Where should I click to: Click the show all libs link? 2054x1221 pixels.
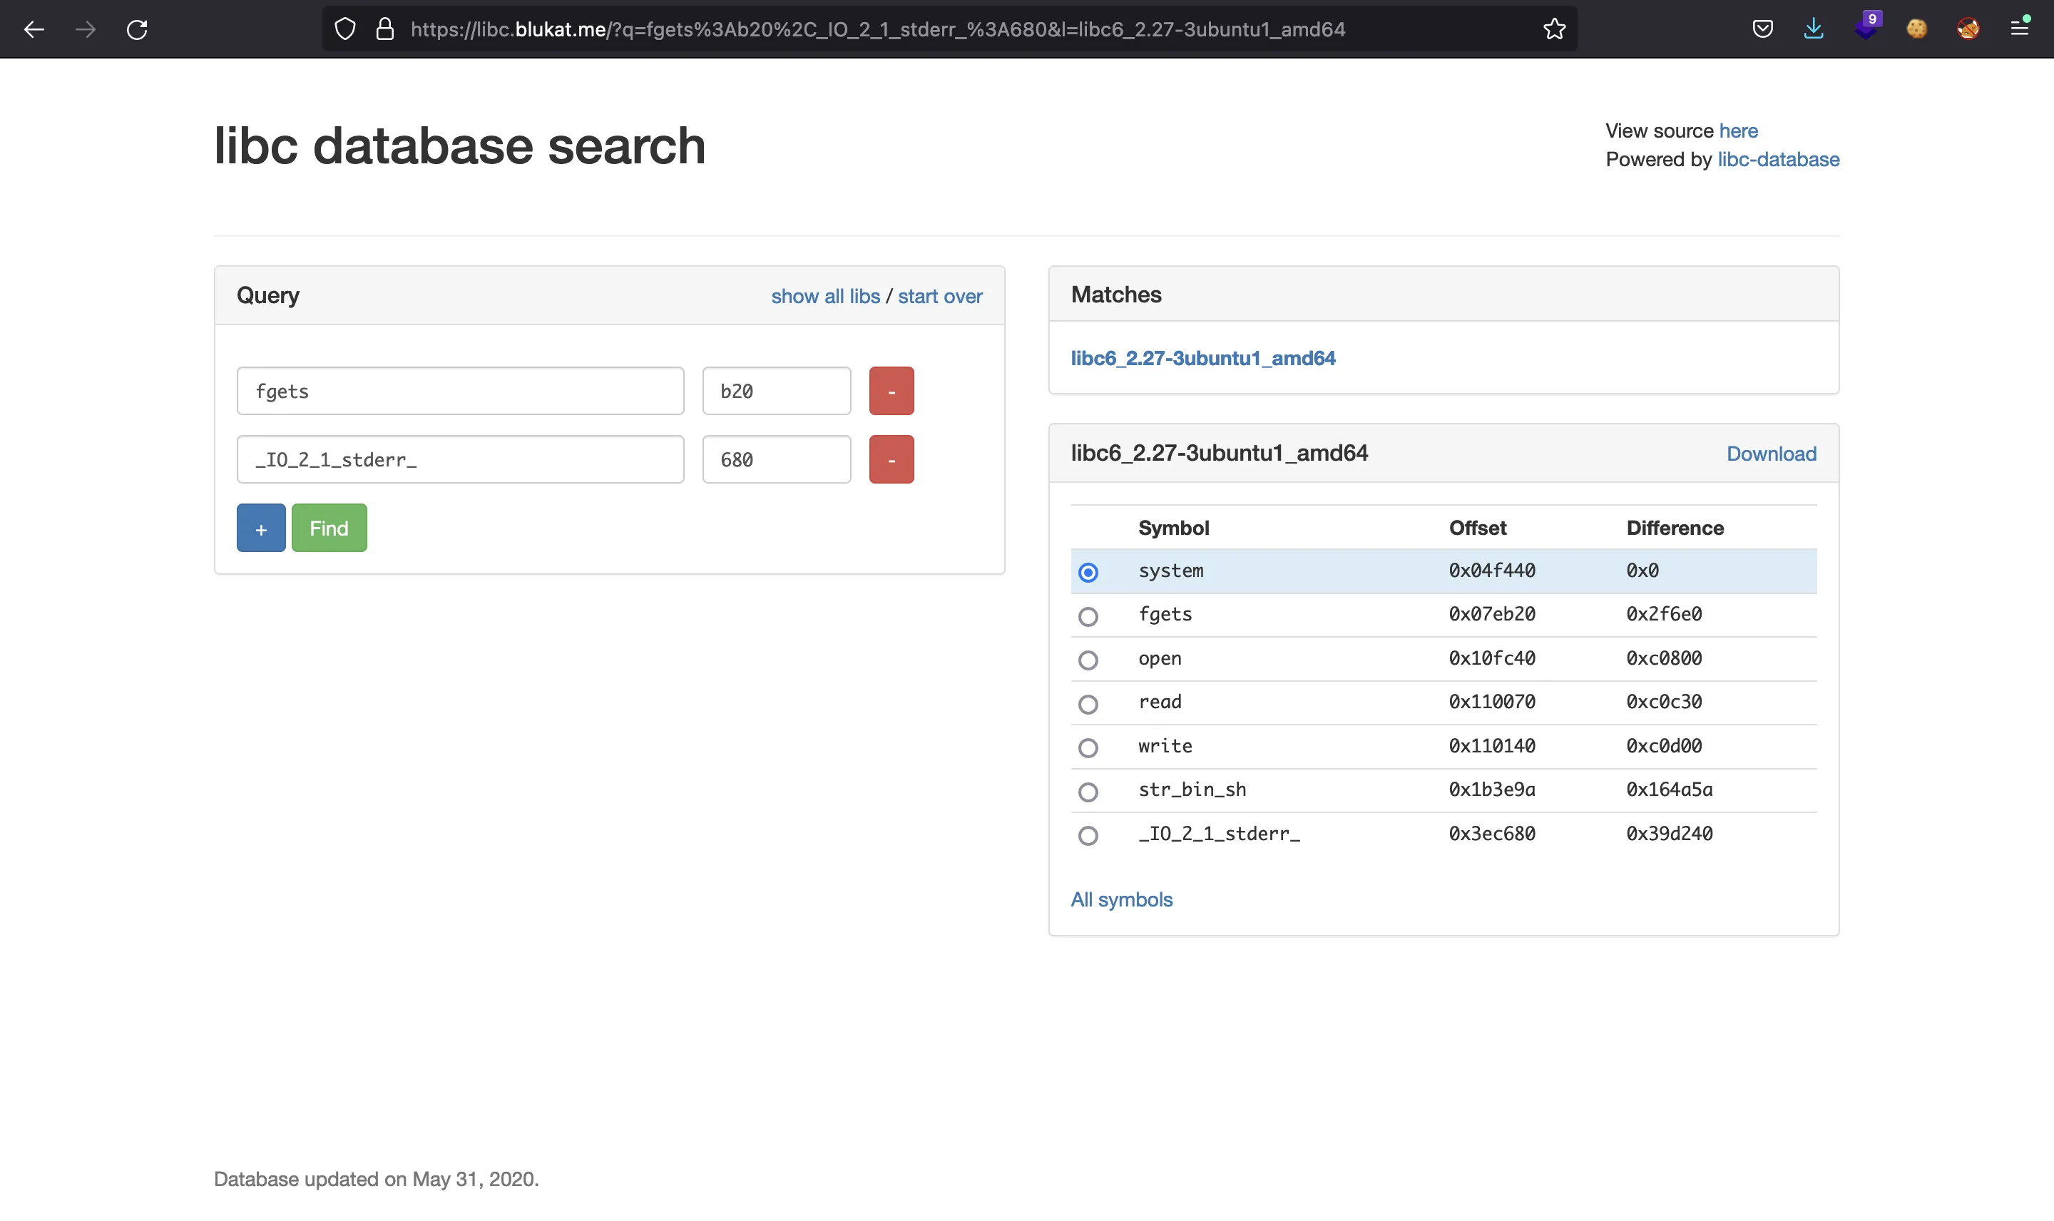825,296
